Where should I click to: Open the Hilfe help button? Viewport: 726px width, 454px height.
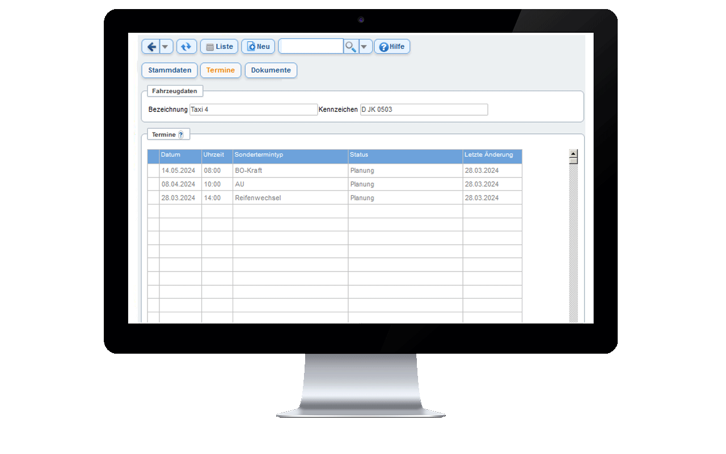[x=392, y=46]
